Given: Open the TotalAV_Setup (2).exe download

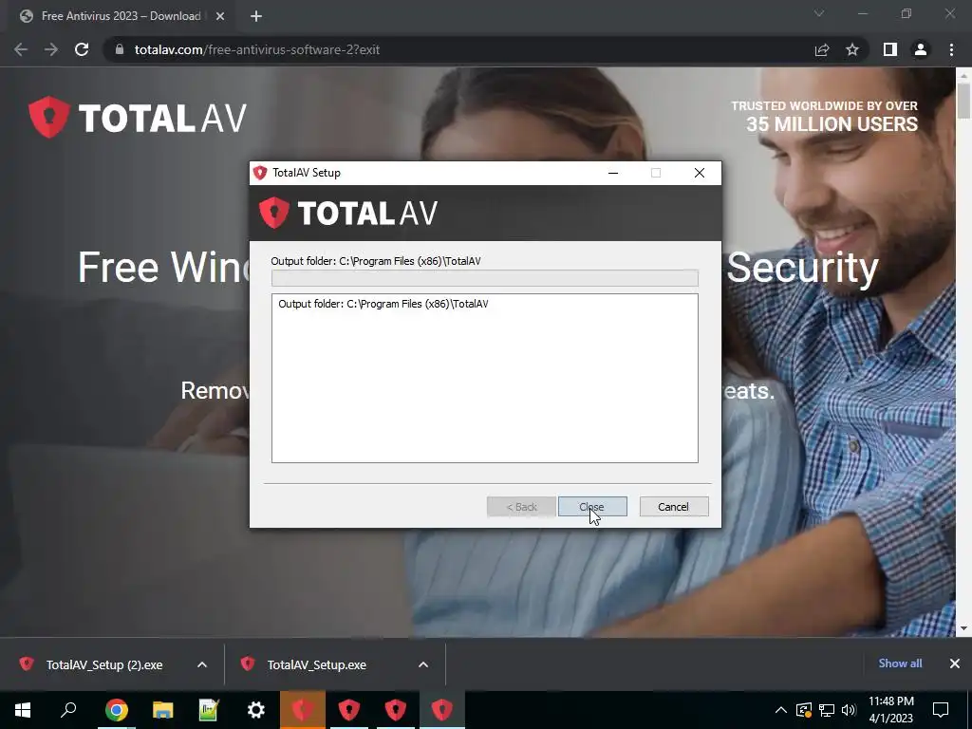Looking at the screenshot, I should [104, 664].
